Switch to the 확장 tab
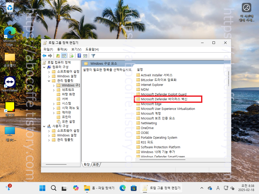 point(87,164)
